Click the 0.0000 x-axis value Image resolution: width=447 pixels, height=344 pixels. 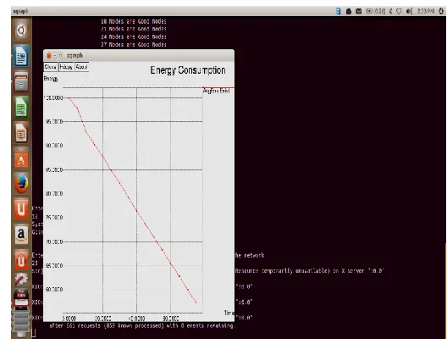(69, 318)
